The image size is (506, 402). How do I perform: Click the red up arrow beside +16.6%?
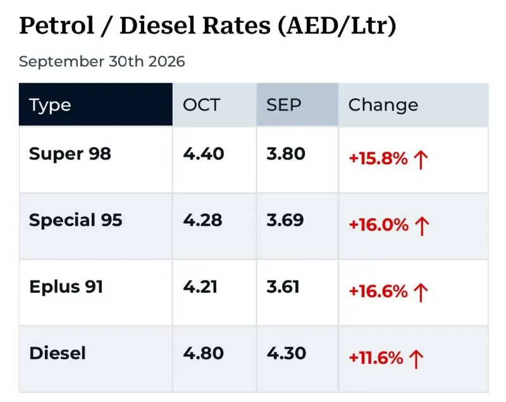[421, 293]
